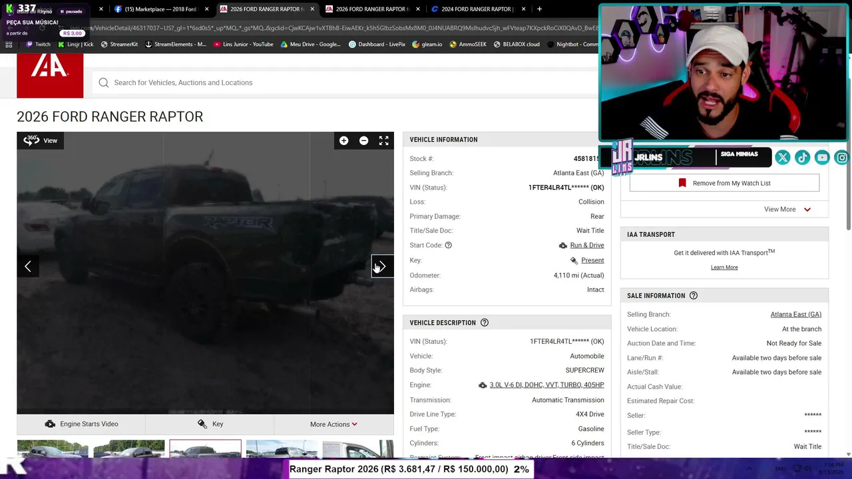852x479 pixels.
Task: Select the highlighted third vehicle thumbnail
Action: click(205, 449)
